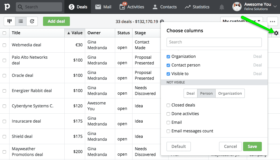The width and height of the screenshot is (280, 160).
Task: Open the Activities tab
Action: tap(132, 7)
